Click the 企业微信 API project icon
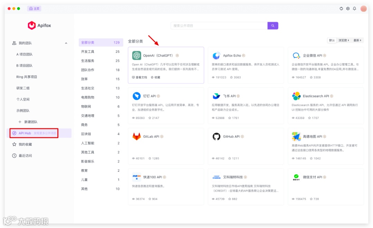The image size is (373, 228). tap(296, 56)
